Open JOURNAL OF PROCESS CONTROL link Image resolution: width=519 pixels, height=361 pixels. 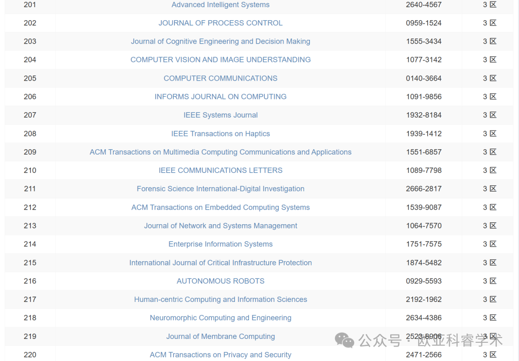(x=221, y=23)
